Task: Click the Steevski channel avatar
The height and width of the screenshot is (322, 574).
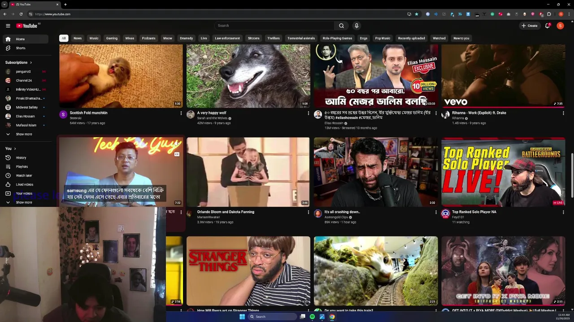Action: (63, 114)
